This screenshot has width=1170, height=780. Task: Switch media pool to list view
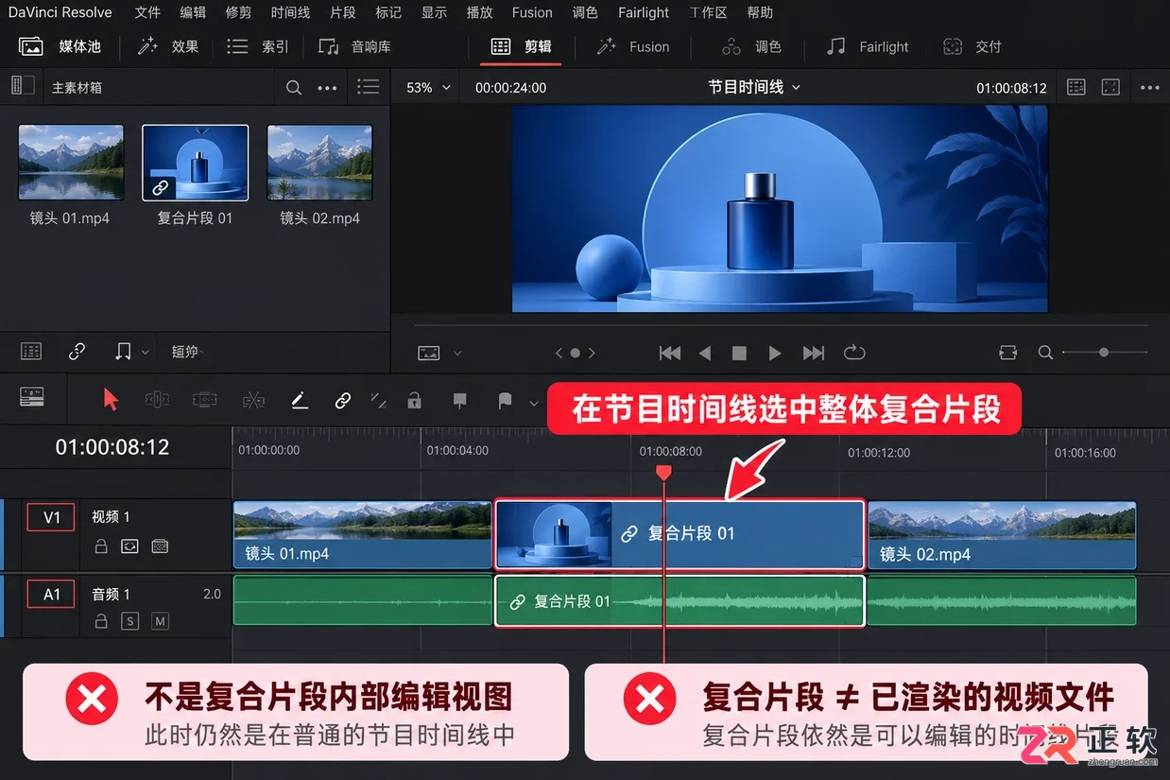pyautogui.click(x=369, y=87)
